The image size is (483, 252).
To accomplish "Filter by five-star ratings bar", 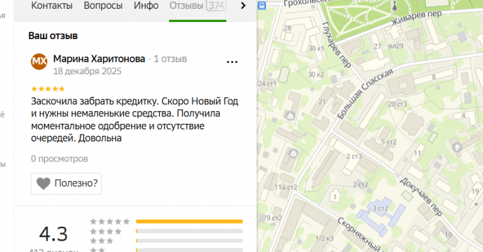I will click(x=189, y=221).
